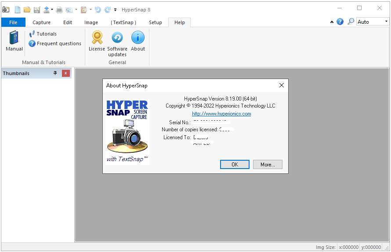Open a file with the folder icon
Image resolution: width=391 pixels, height=252 pixels.
(x=27, y=10)
